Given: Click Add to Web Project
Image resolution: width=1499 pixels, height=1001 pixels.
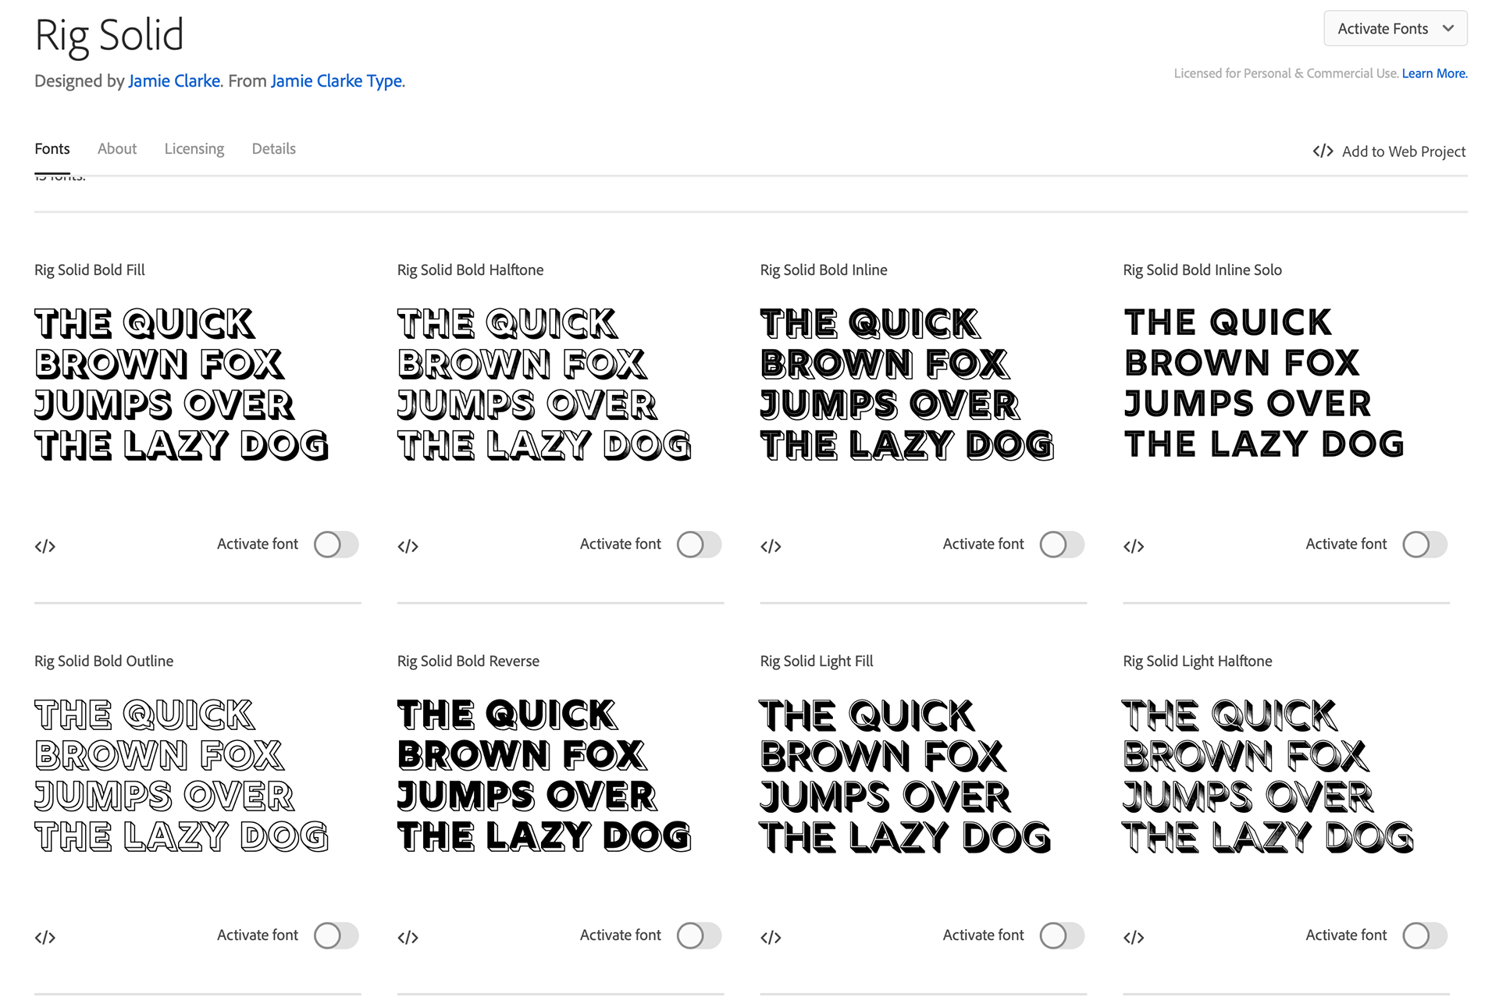Looking at the screenshot, I should [1389, 151].
